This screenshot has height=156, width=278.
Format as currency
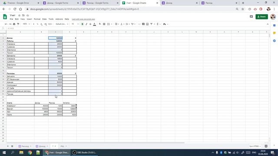click(x=33, y=24)
